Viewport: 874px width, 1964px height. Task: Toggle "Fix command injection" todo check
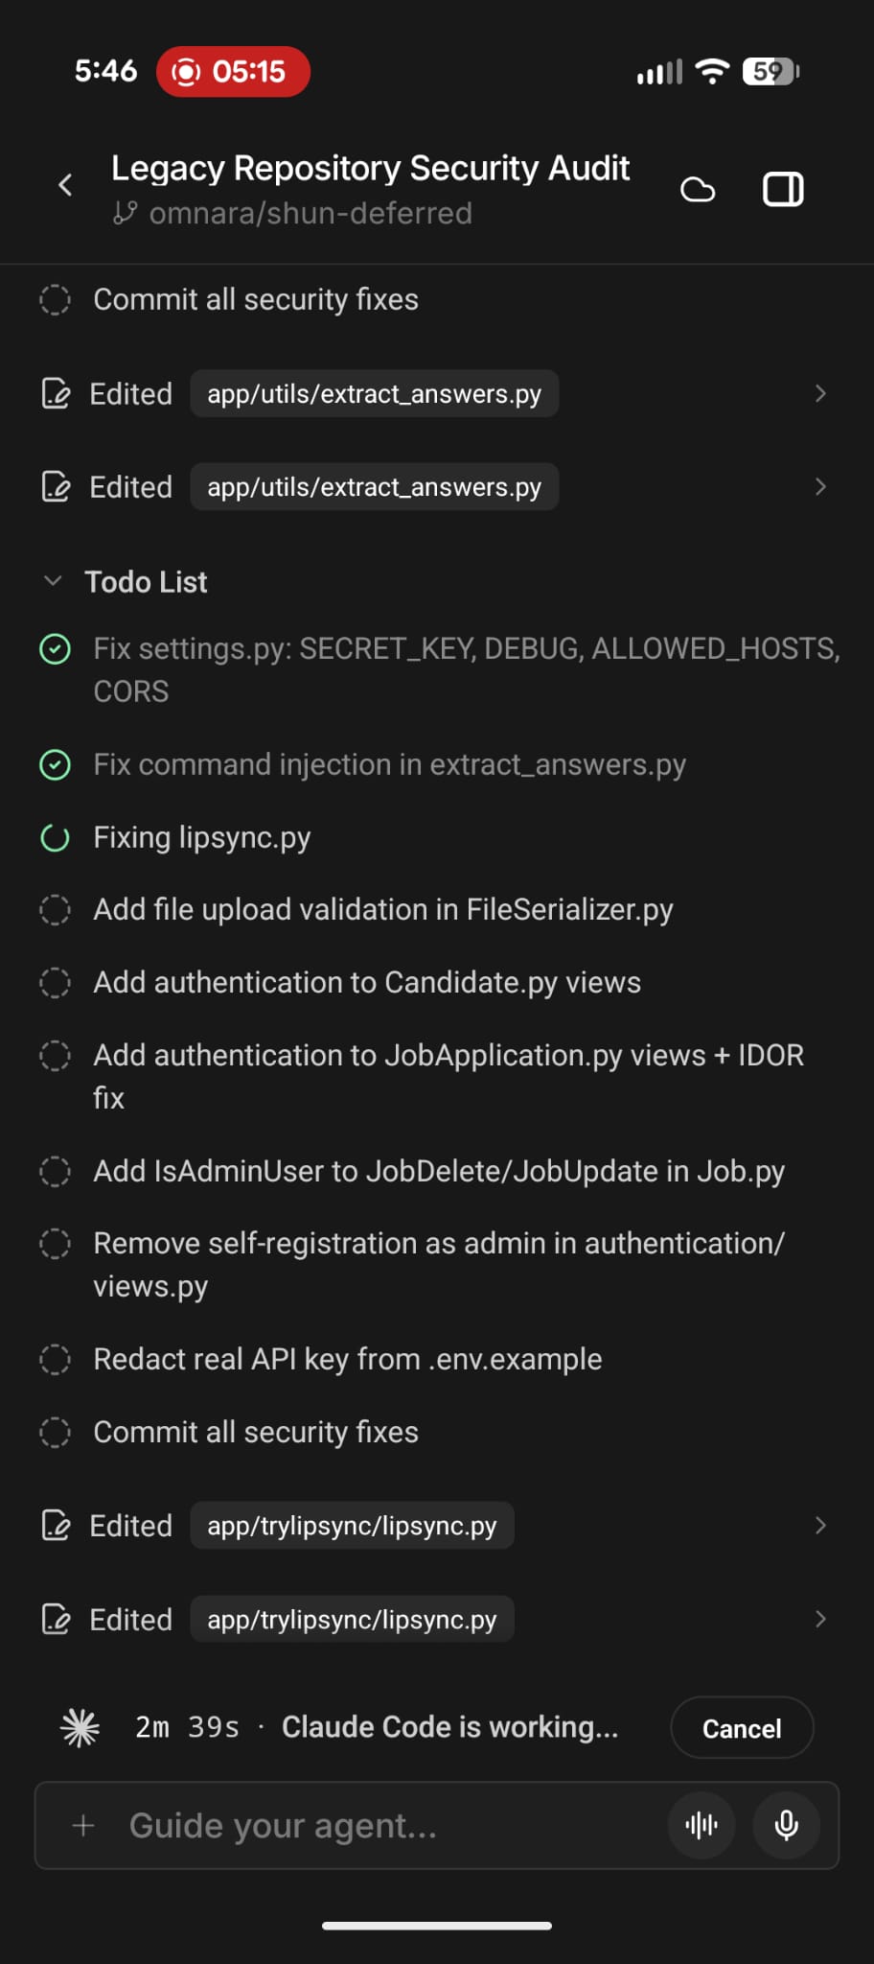(x=55, y=765)
